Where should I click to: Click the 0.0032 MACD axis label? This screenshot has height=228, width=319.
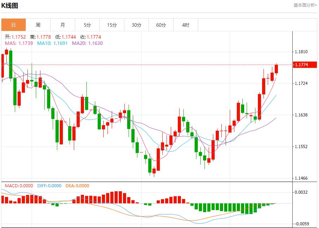coord(301,192)
